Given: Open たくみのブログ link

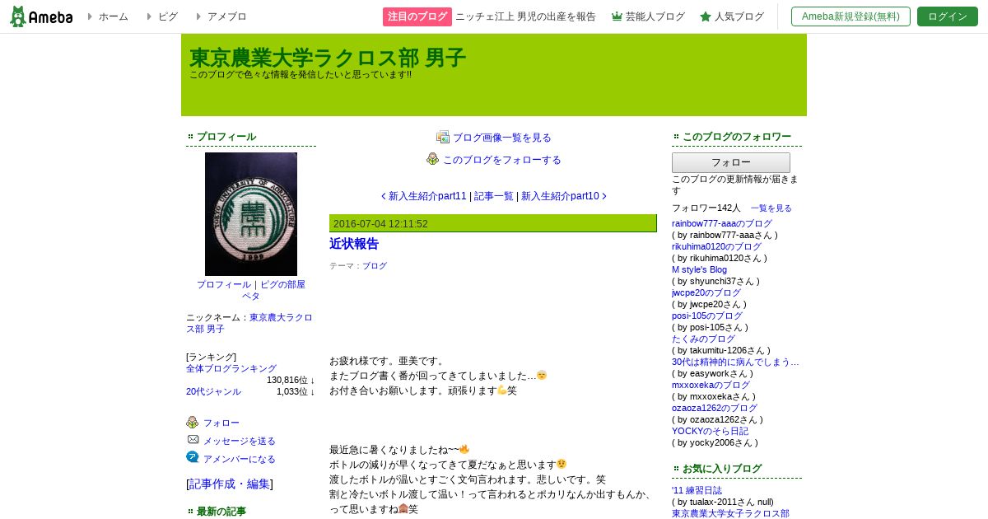Looking at the screenshot, I should (x=703, y=339).
